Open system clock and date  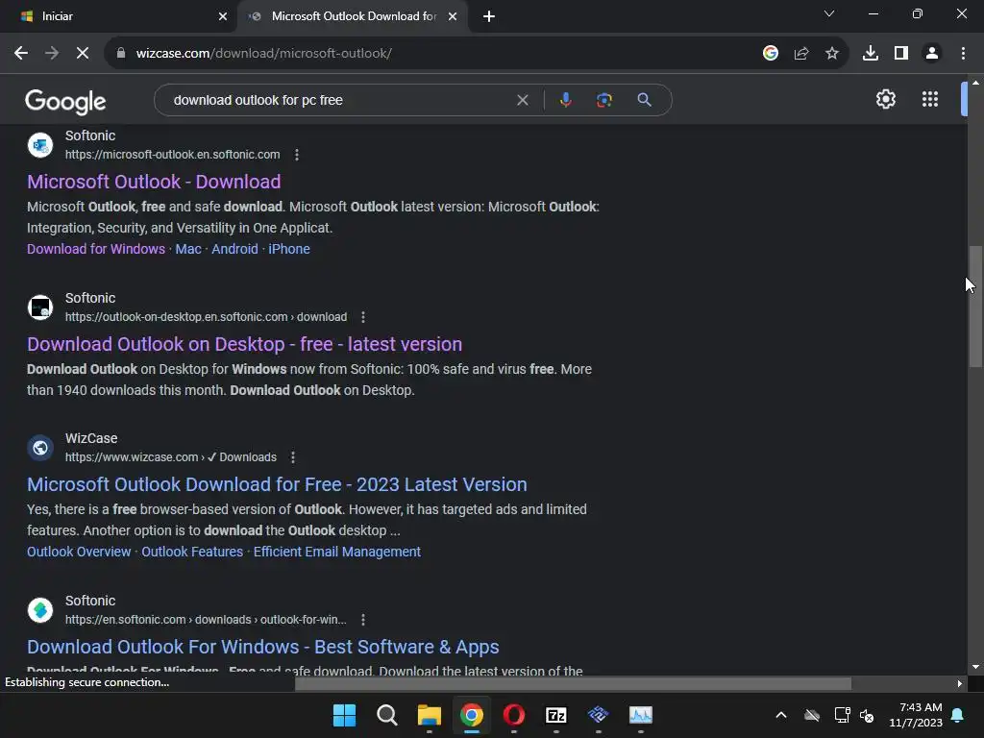pyautogui.click(x=916, y=715)
